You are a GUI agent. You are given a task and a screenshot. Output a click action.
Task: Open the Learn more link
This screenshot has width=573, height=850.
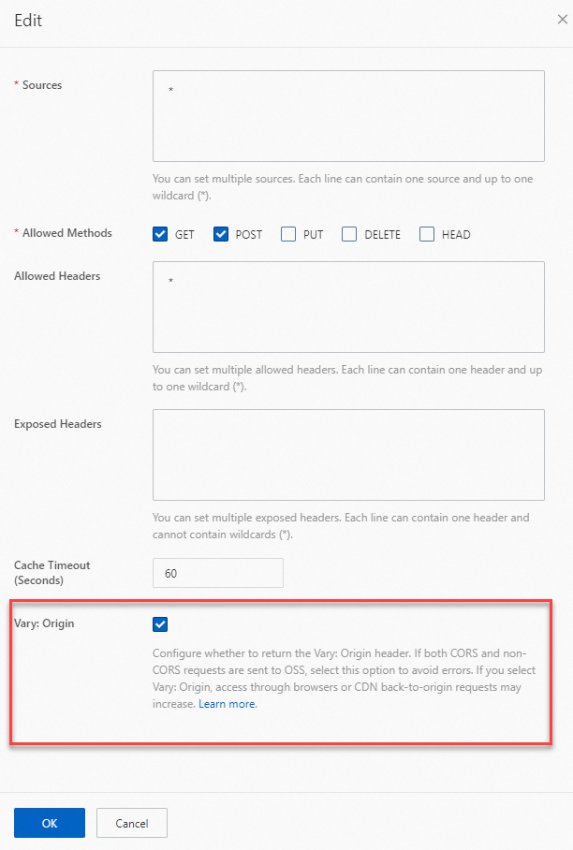pos(227,704)
